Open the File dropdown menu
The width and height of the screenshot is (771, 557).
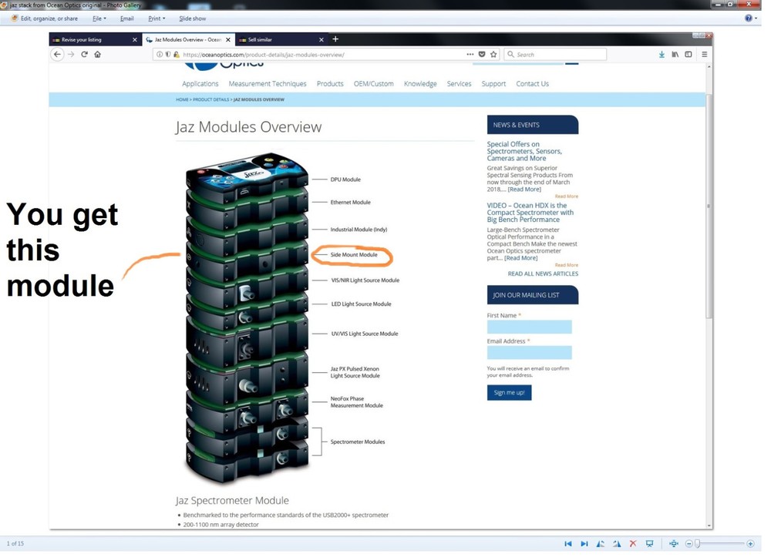click(99, 18)
